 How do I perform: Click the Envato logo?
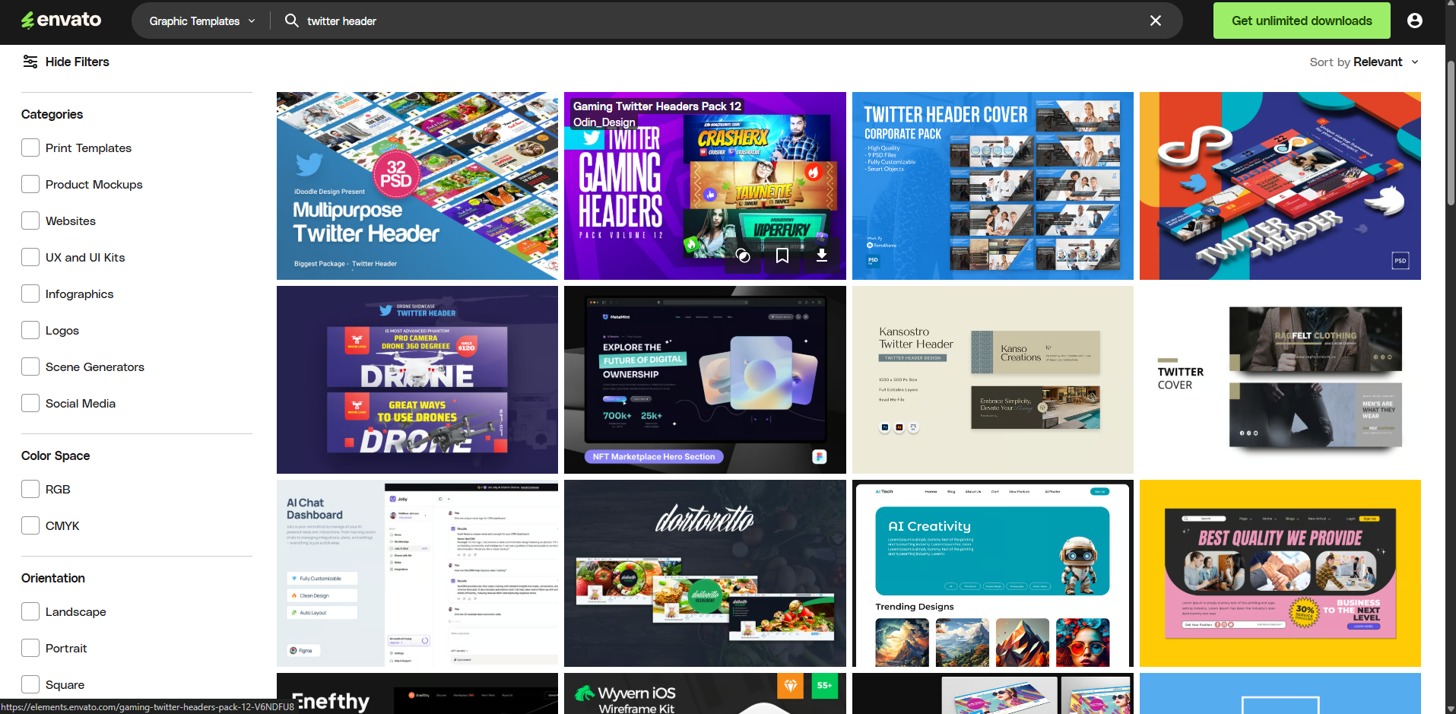click(x=61, y=20)
